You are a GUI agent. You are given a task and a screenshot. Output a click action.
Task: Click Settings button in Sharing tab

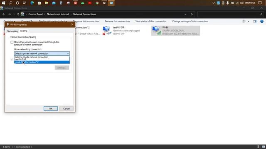pyautogui.click(x=62, y=67)
